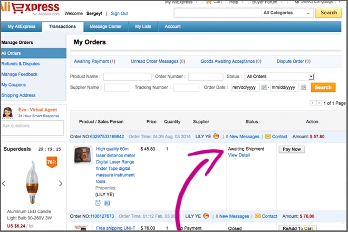This screenshot has width=348, height=232.
Task: Show the next Superdeals item with the right arrow
Action: click(61, 183)
